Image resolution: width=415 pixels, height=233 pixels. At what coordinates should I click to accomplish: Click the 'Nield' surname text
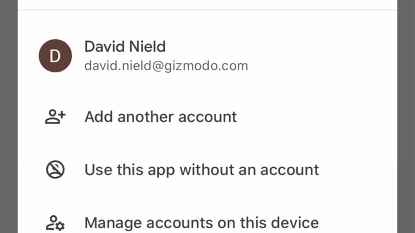(148, 46)
